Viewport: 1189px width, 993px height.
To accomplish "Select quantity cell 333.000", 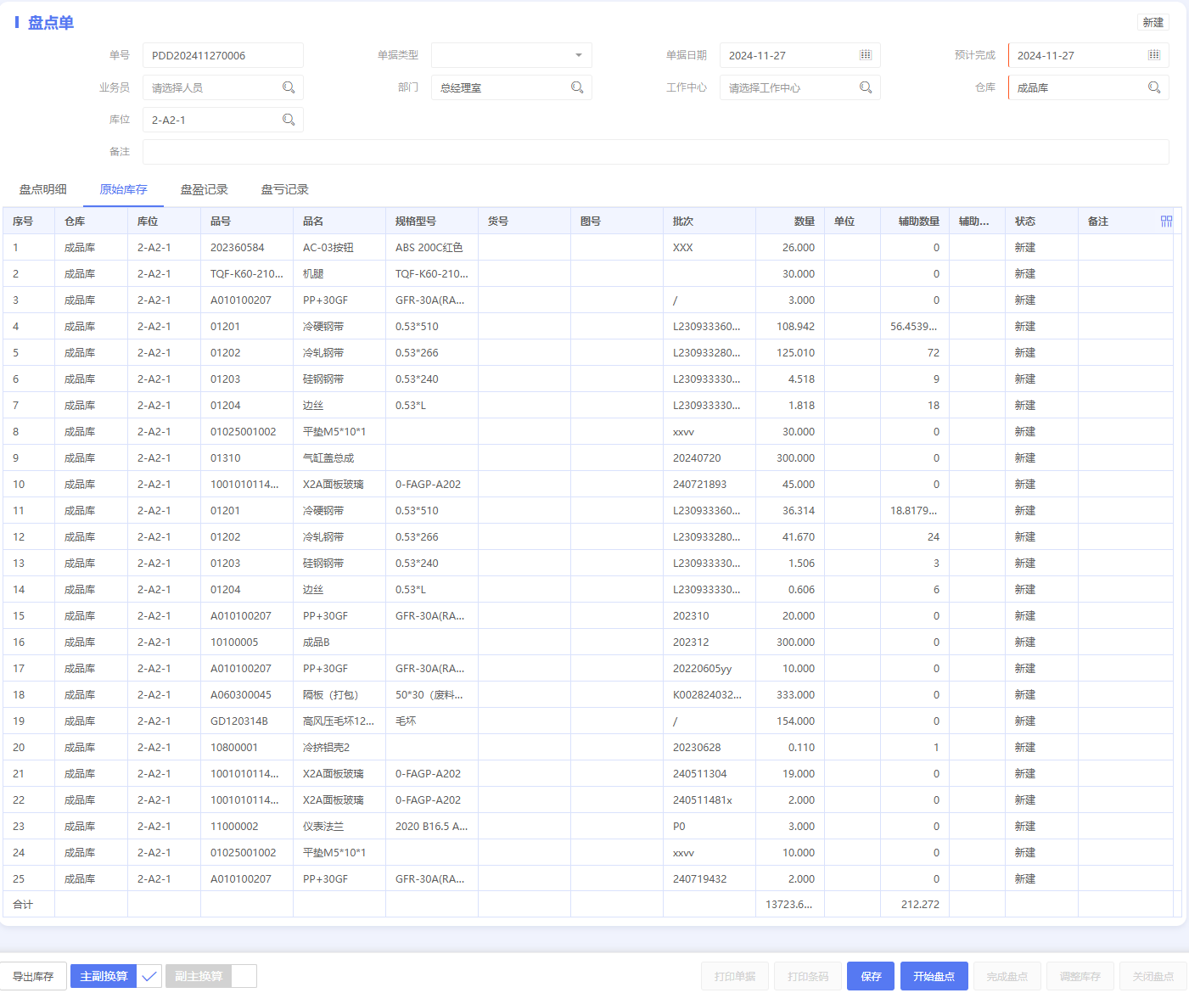I will click(x=790, y=695).
